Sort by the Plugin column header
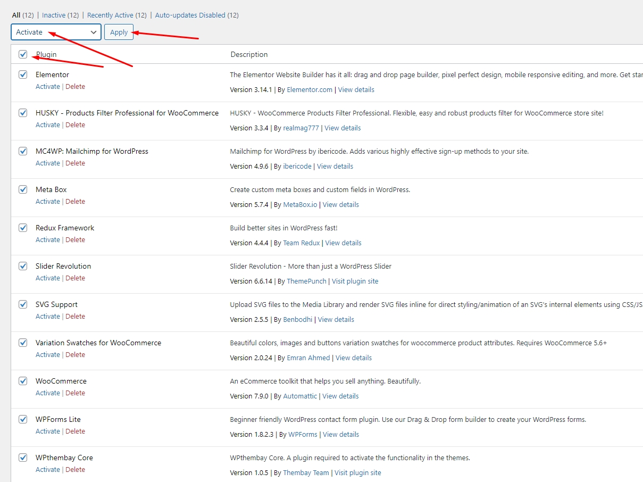The height and width of the screenshot is (482, 643). (46, 54)
